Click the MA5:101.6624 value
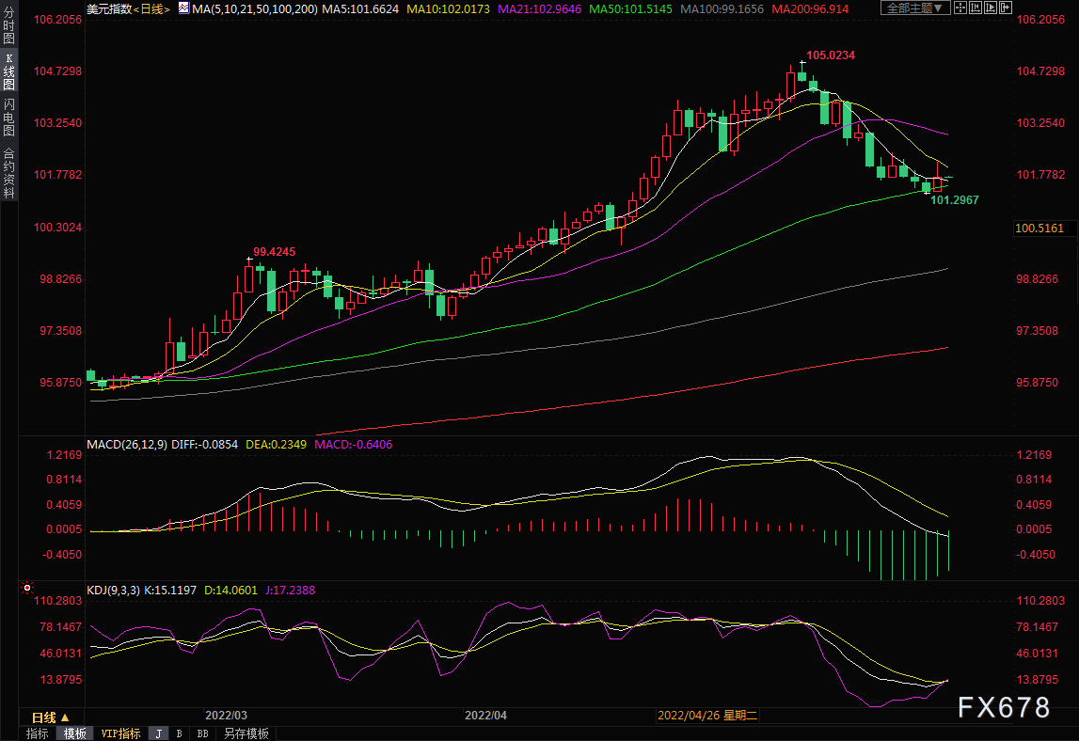This screenshot has height=741, width=1079. pyautogui.click(x=360, y=9)
